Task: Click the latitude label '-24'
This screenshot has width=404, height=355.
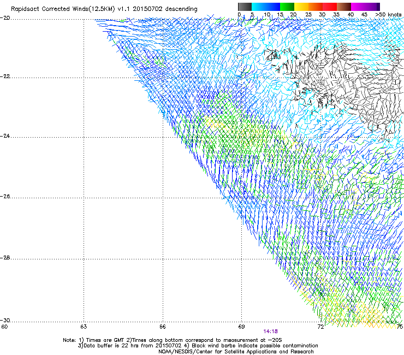Action: (5, 136)
